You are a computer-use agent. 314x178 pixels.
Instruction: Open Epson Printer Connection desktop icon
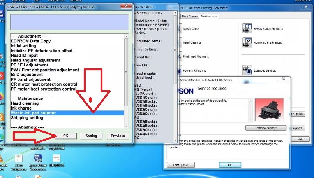[38, 162]
